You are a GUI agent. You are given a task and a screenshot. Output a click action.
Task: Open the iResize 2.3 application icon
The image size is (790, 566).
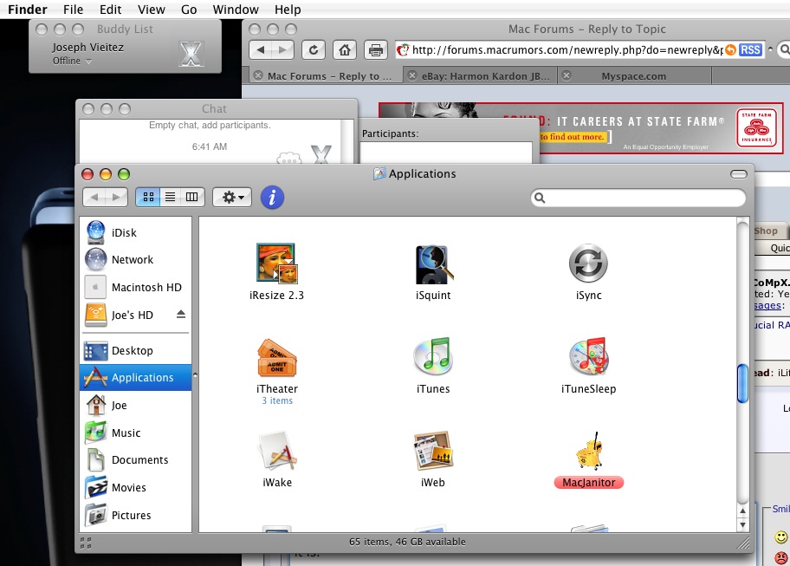point(276,263)
